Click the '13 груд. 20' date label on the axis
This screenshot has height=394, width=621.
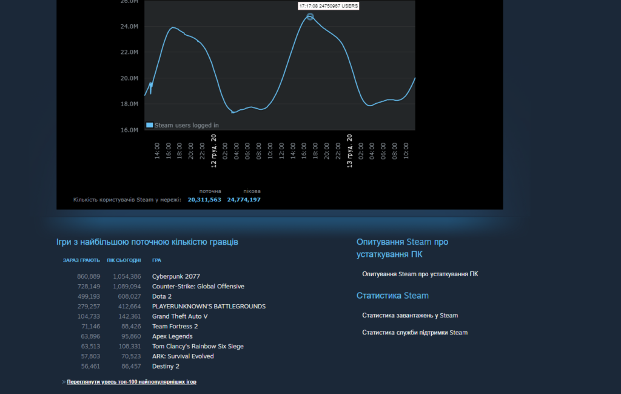click(349, 151)
